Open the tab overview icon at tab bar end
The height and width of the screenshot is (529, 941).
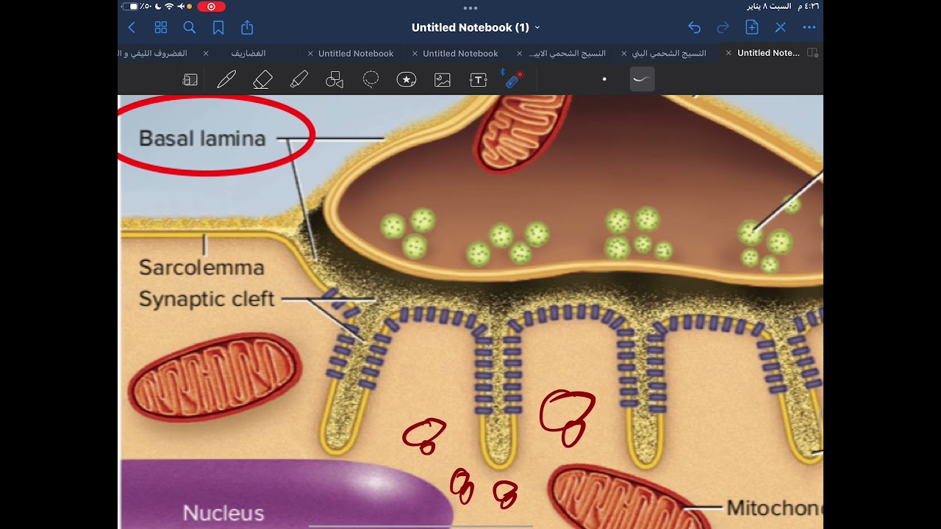pos(812,53)
